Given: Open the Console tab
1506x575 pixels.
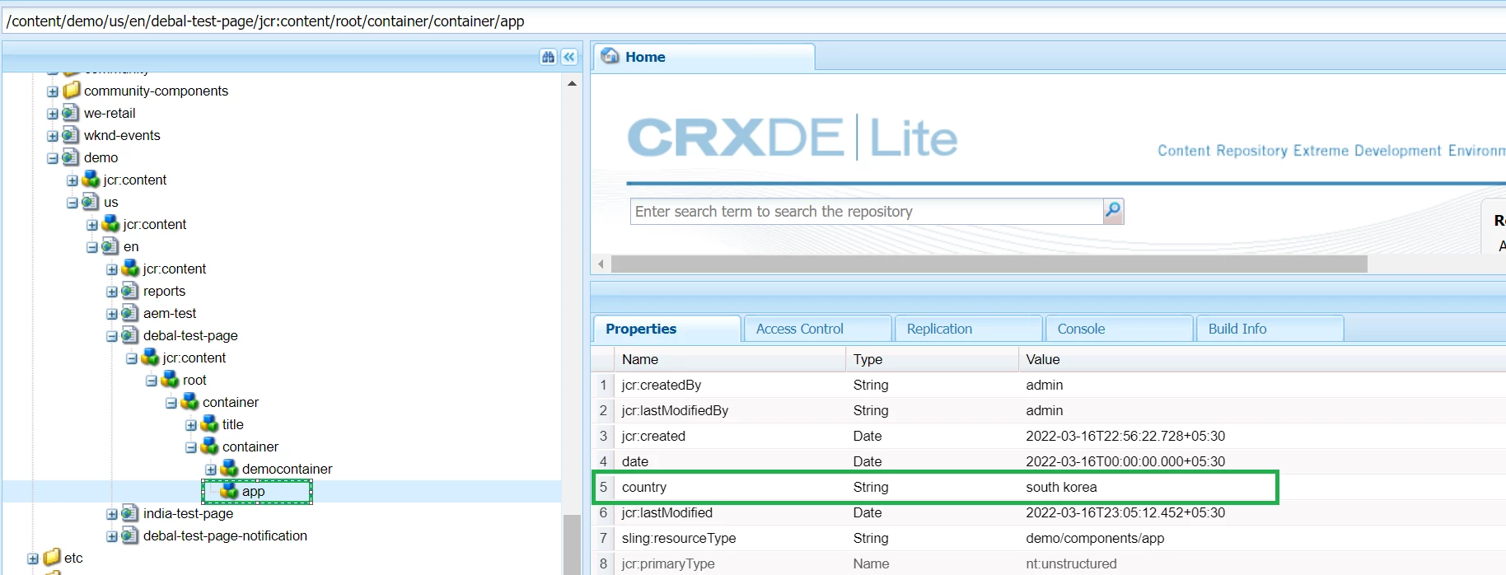Looking at the screenshot, I should pyautogui.click(x=1119, y=329).
